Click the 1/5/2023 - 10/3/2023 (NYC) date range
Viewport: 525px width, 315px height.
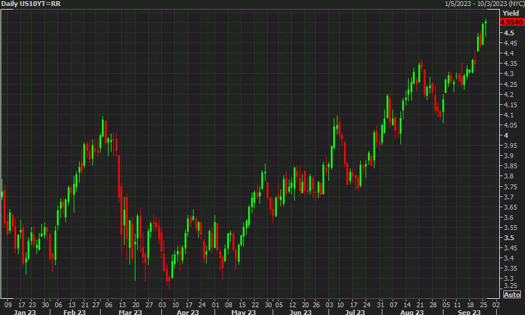(484, 4)
